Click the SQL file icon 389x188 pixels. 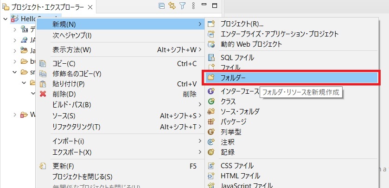click(x=211, y=58)
